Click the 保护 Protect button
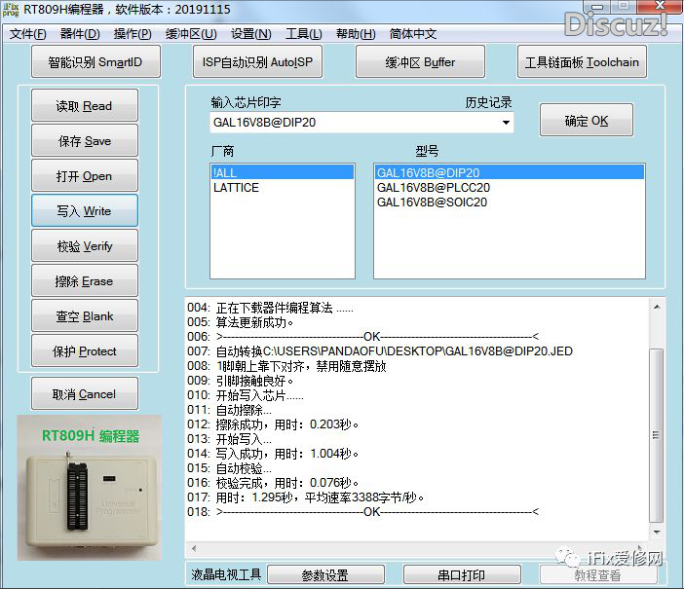684x589 pixels. click(85, 350)
